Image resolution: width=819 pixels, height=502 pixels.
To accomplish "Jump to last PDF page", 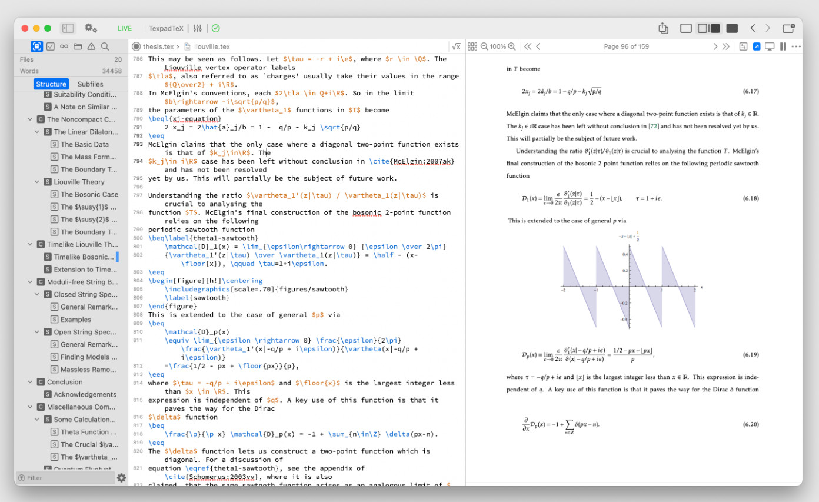I will (726, 46).
